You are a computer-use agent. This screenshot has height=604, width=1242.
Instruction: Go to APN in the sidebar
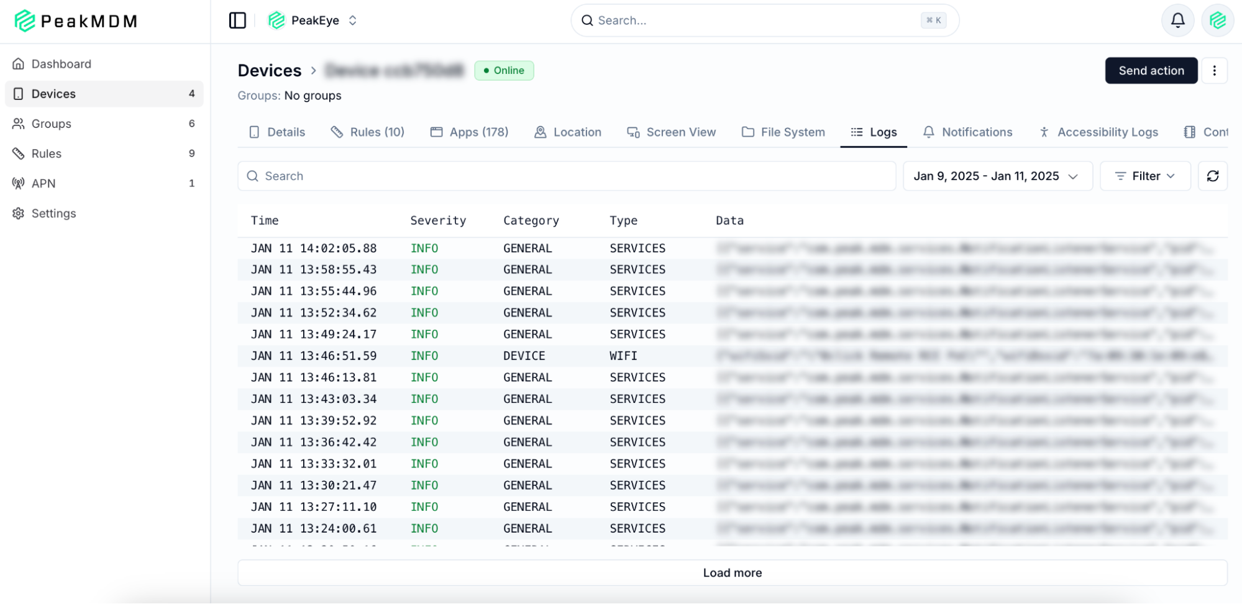[x=43, y=183]
